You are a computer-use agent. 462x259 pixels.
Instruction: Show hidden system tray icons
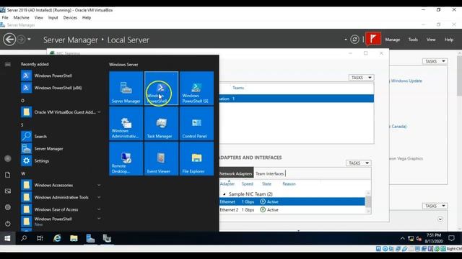pyautogui.click(x=403, y=238)
